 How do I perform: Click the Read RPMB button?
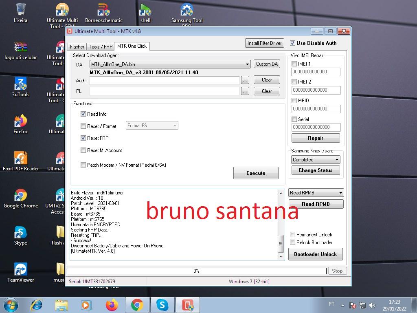(x=316, y=204)
